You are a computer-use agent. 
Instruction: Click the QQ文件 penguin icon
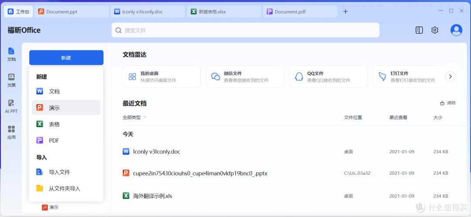coord(299,77)
